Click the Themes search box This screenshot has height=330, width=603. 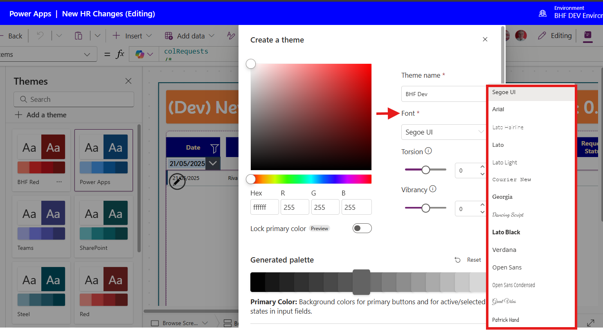pos(74,99)
